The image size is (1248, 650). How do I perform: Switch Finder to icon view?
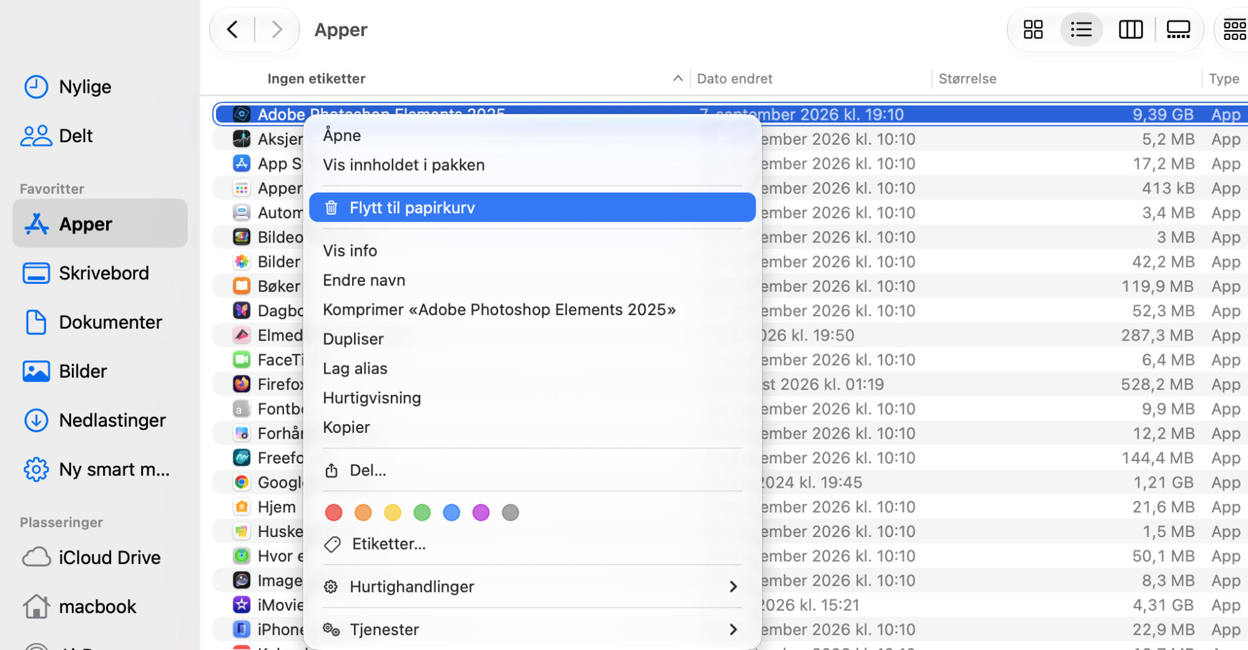coord(1033,29)
